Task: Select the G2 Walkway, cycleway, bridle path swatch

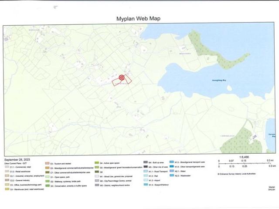Action: tap(48, 181)
